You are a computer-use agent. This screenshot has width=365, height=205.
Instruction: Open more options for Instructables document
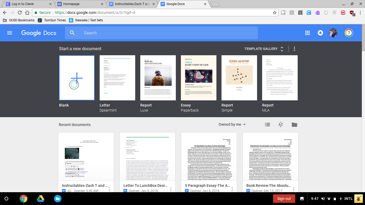click(x=109, y=190)
